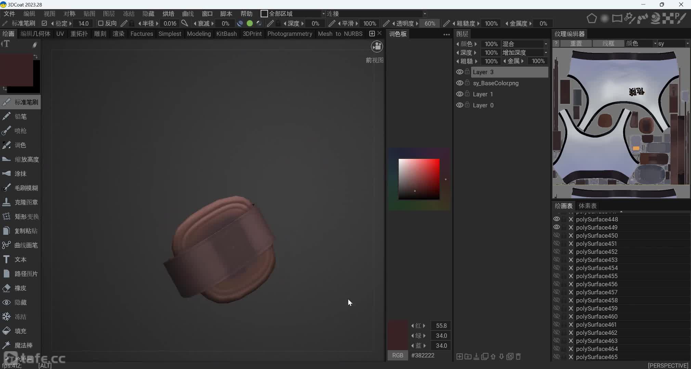Click the new layer folder icon
Screen dimensions: 691x369
tap(468, 356)
